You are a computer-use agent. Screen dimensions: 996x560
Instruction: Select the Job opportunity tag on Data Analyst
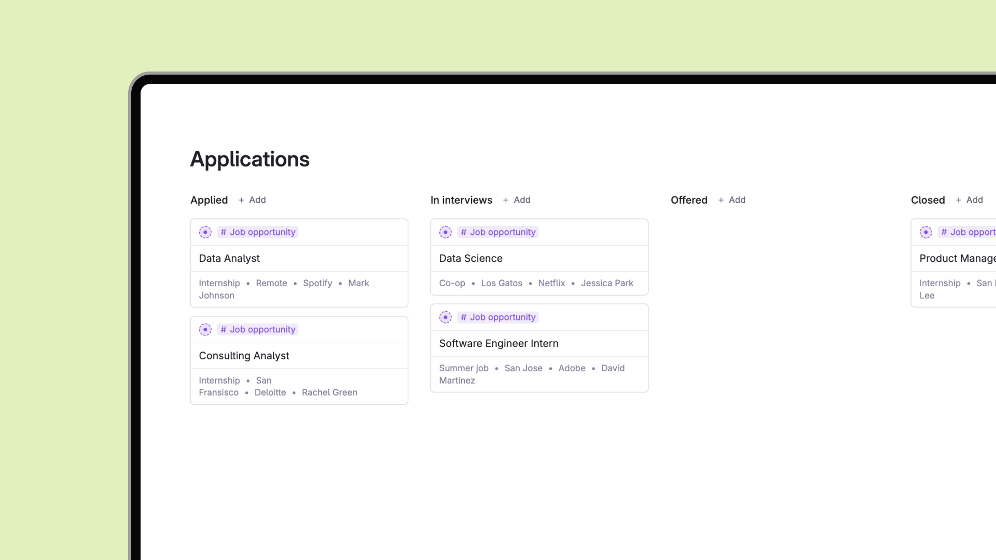(x=258, y=232)
